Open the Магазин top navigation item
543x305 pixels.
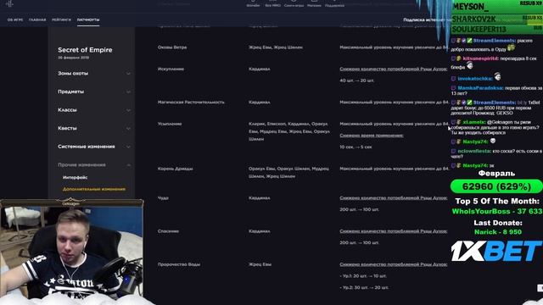click(314, 6)
